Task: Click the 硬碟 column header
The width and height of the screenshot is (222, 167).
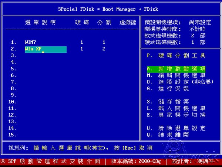Action: [82, 22]
